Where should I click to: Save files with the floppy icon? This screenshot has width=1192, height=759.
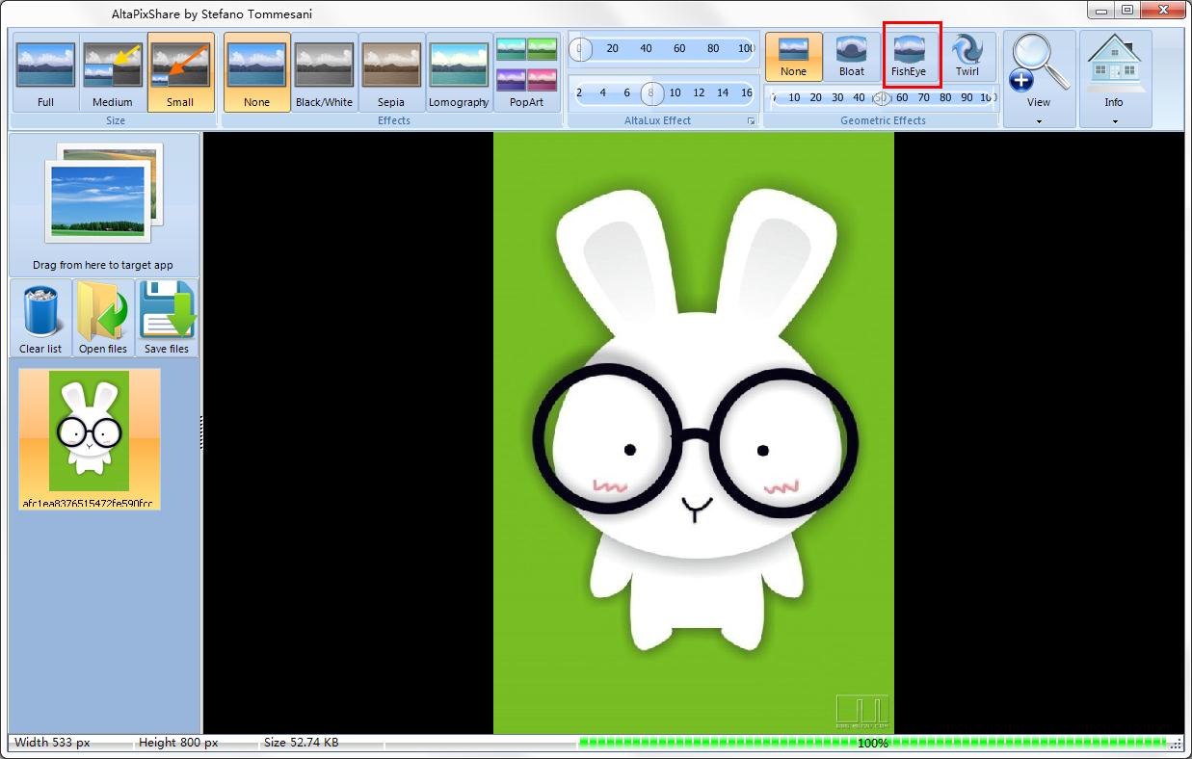[167, 318]
